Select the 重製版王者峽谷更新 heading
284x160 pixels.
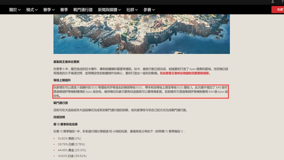[x=66, y=62]
